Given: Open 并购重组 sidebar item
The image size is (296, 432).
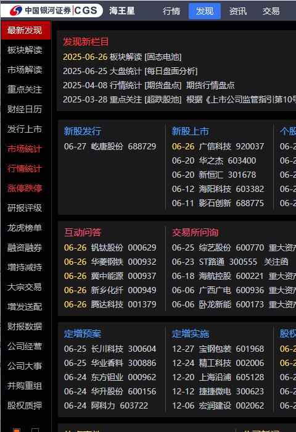Looking at the screenshot, I should coord(25,386).
